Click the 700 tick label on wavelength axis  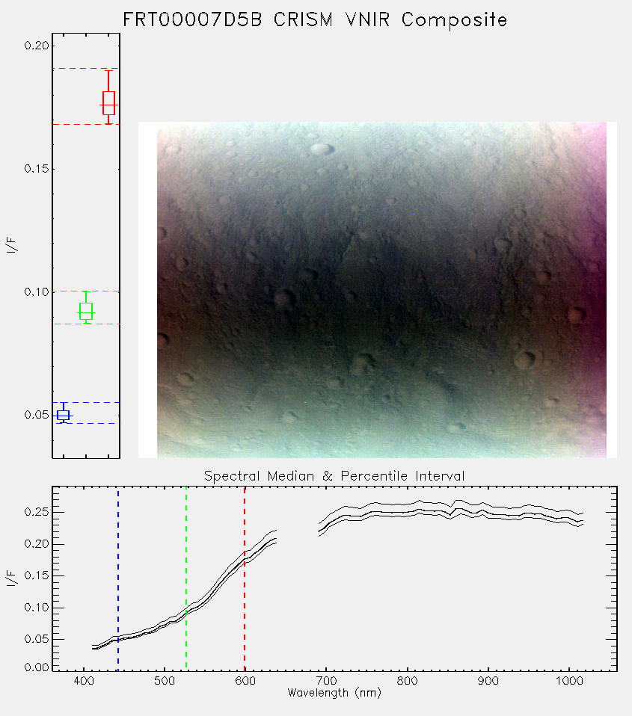[x=326, y=681]
